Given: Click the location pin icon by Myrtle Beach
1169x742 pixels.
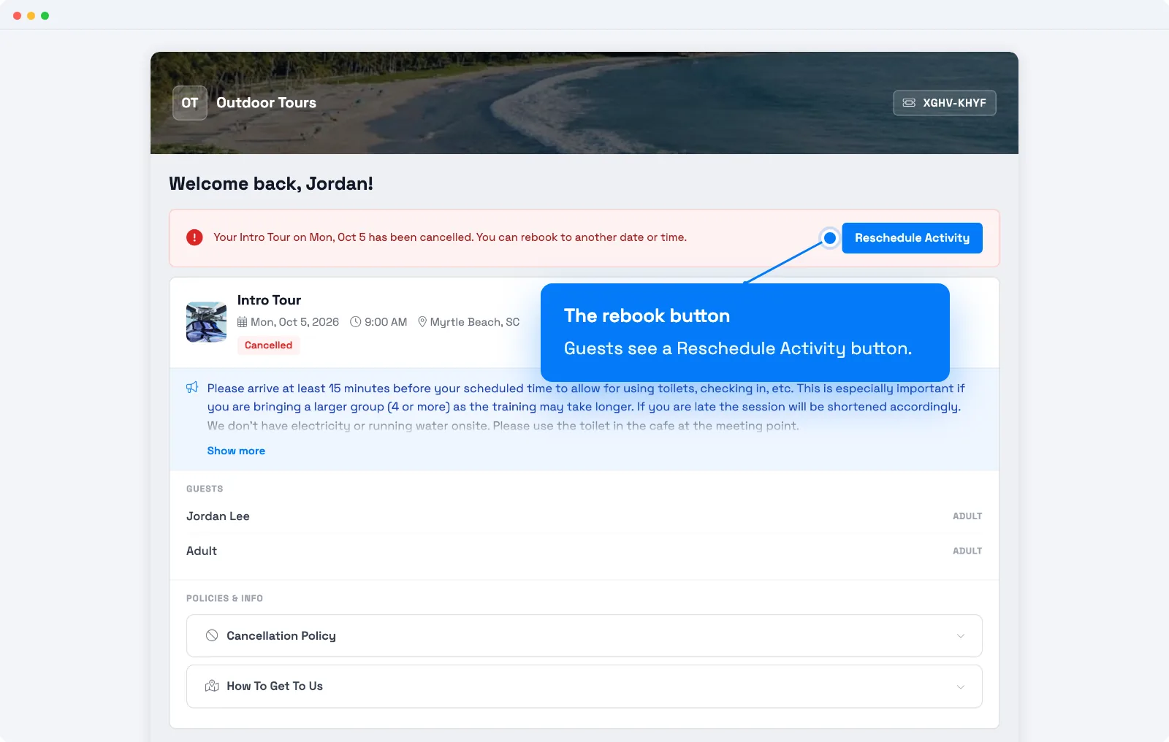Looking at the screenshot, I should point(422,322).
